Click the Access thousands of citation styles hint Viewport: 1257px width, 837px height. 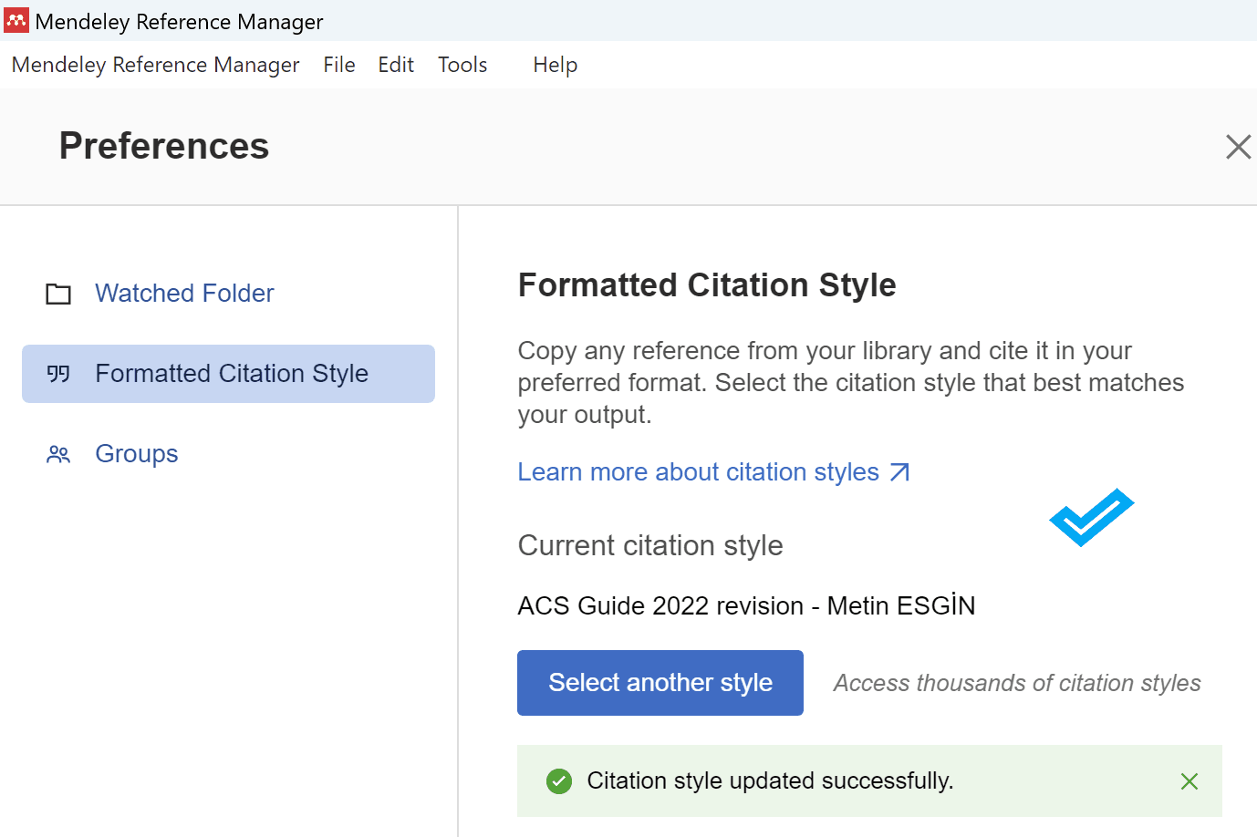pos(1017,683)
